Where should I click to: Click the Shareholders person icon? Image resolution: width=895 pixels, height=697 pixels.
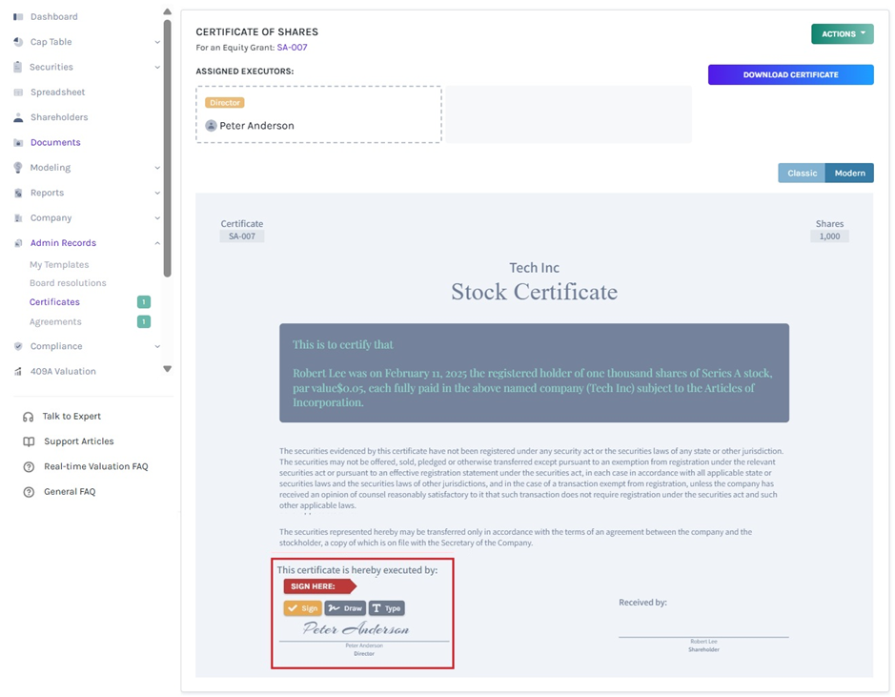tap(18, 117)
